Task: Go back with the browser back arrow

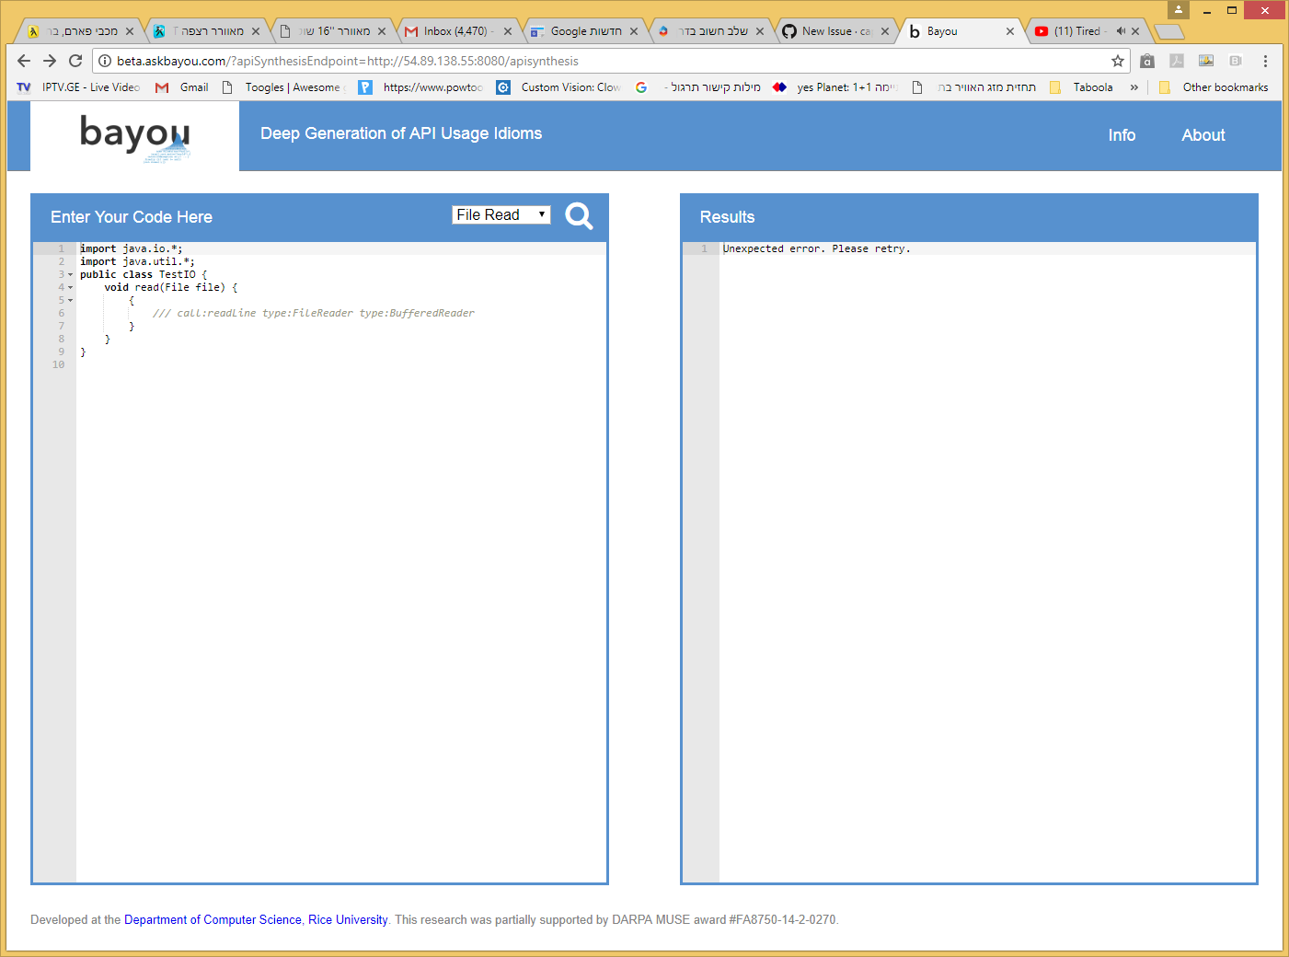Action: (24, 61)
